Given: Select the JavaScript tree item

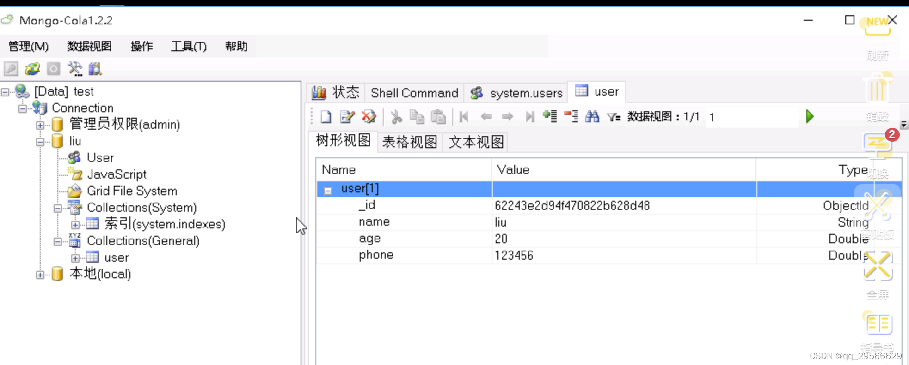Looking at the screenshot, I should click(117, 174).
